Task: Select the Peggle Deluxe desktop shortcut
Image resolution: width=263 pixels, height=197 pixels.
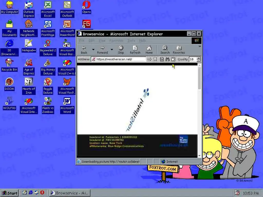Action: click(48, 86)
